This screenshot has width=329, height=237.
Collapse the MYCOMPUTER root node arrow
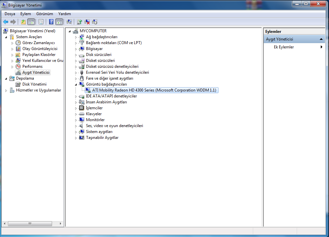pos(70,31)
